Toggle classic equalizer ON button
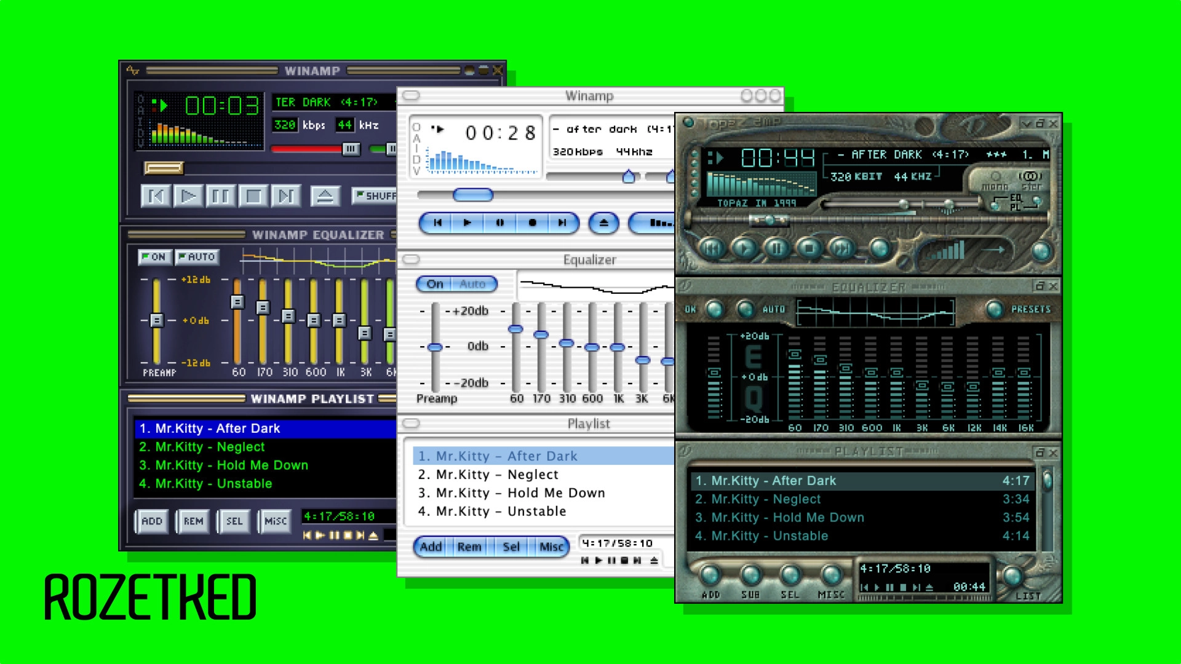Viewport: 1181px width, 664px height. (154, 257)
